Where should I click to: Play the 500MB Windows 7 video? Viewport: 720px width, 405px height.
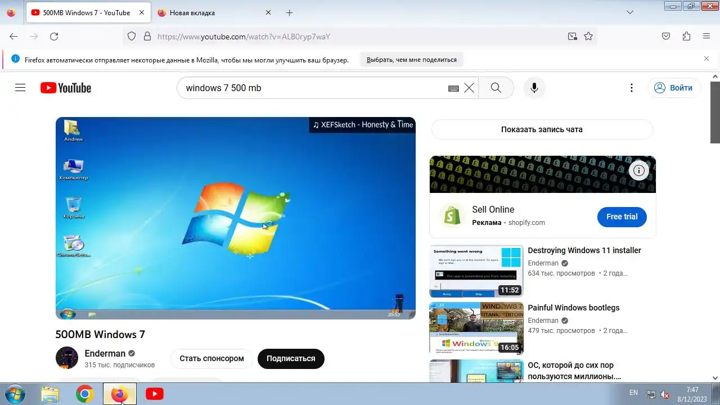click(236, 218)
